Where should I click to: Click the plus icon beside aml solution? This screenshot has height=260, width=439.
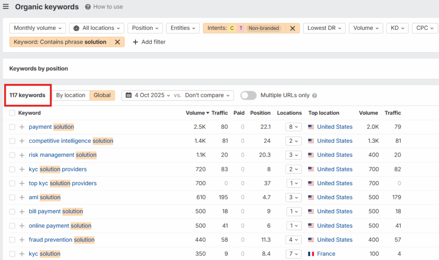click(22, 198)
